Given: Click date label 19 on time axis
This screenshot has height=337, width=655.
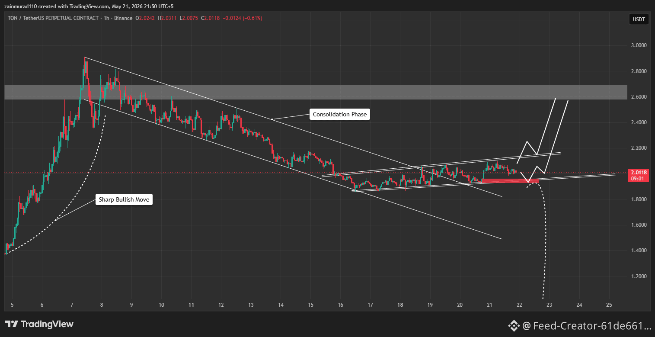Looking at the screenshot, I should [x=430, y=305].
